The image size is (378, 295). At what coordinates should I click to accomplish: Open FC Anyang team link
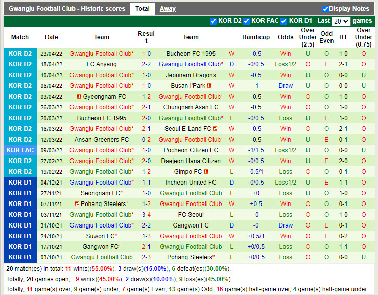coord(102,64)
